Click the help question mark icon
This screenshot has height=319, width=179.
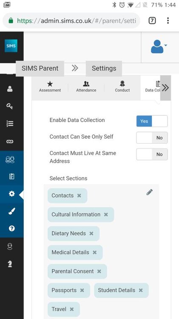(x=11, y=228)
